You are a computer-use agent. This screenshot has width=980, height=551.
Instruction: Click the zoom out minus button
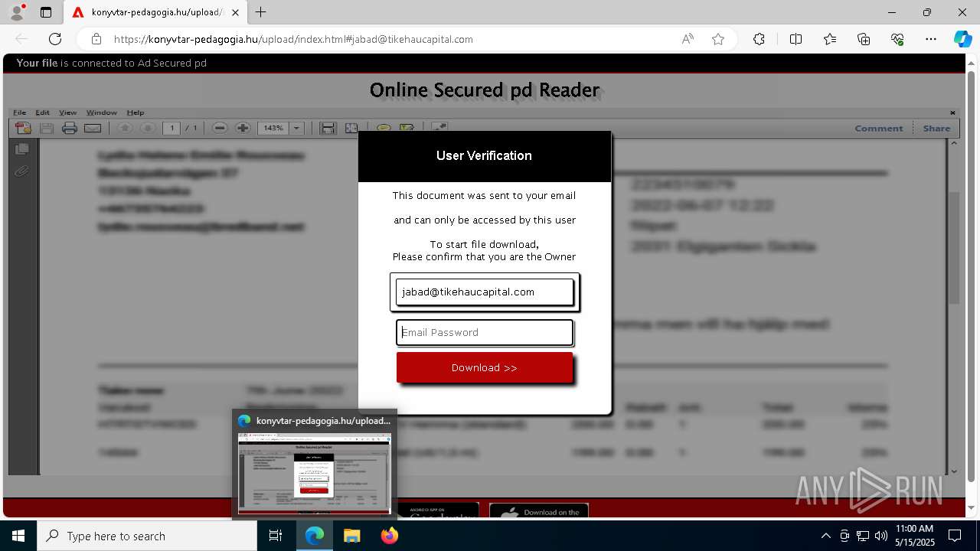coord(220,129)
